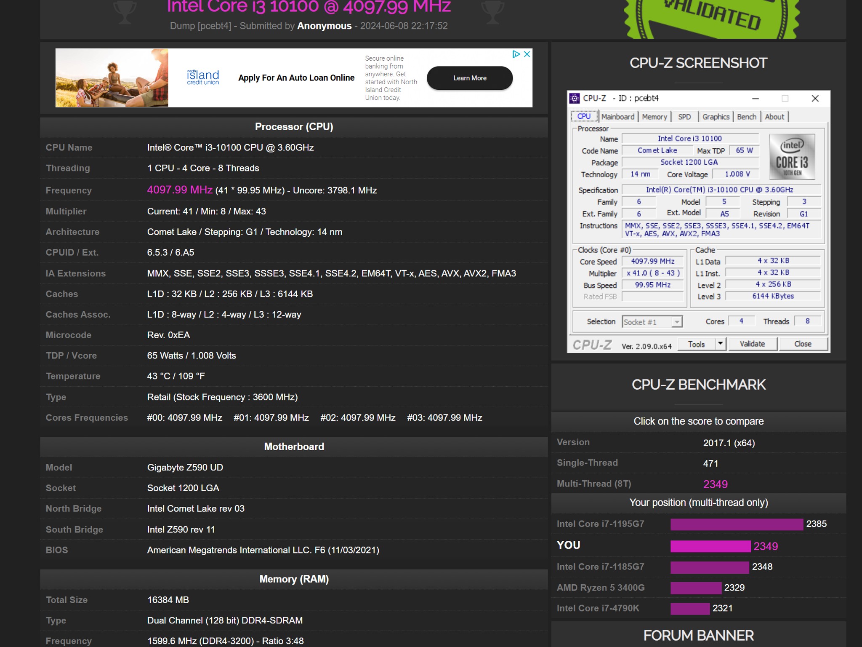Select the Bench tab in CPU-Z screenshot
Viewport: 862px width, 647px height.
coord(747,117)
